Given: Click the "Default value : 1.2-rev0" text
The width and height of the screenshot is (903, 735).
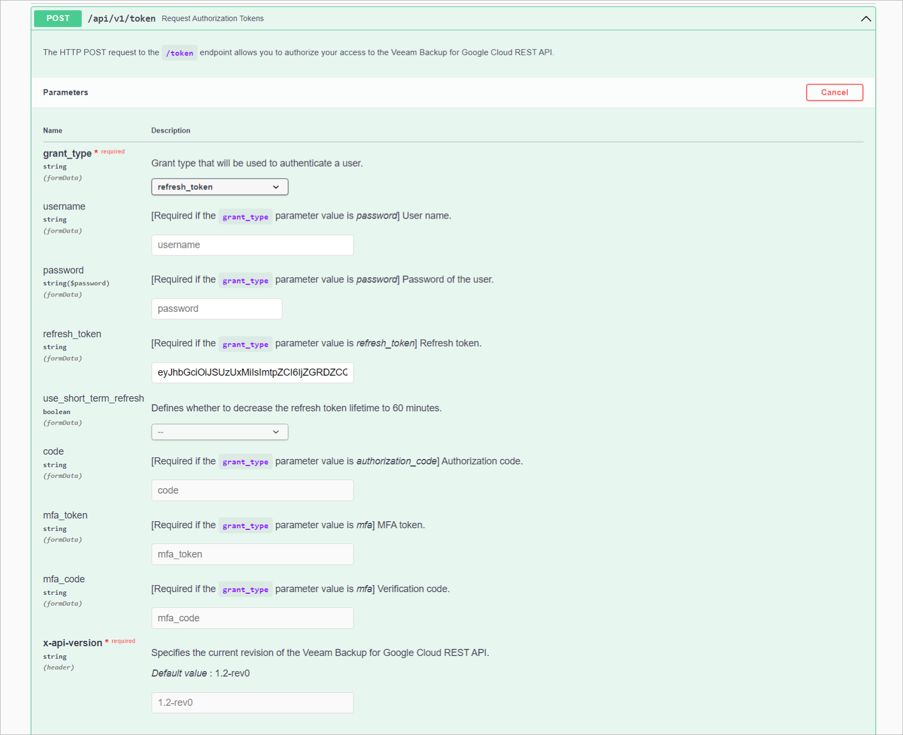Looking at the screenshot, I should (200, 673).
